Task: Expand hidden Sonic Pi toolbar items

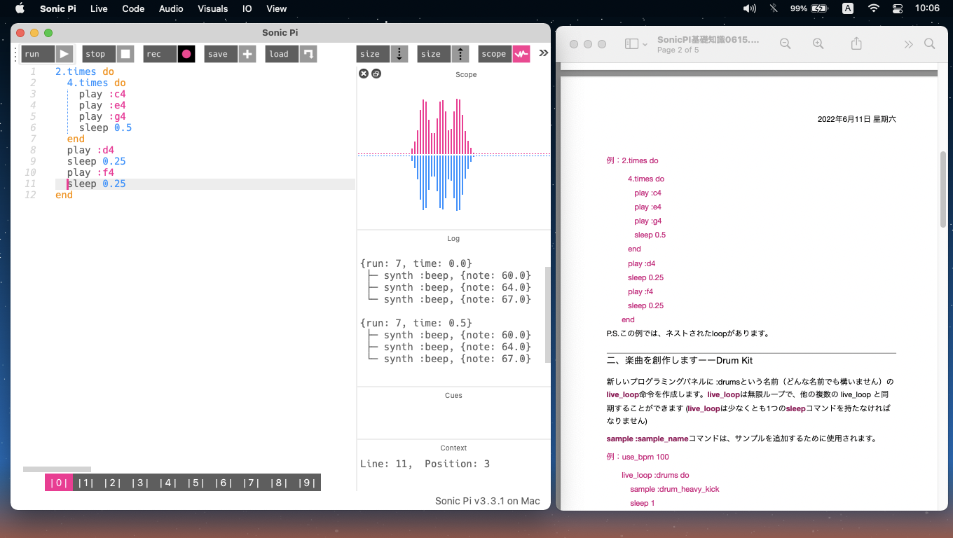Action: [x=543, y=53]
